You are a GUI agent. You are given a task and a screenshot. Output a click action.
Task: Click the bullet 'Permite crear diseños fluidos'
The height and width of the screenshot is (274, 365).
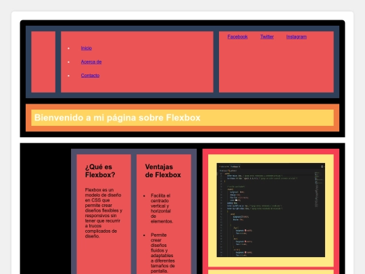[x=162, y=253]
